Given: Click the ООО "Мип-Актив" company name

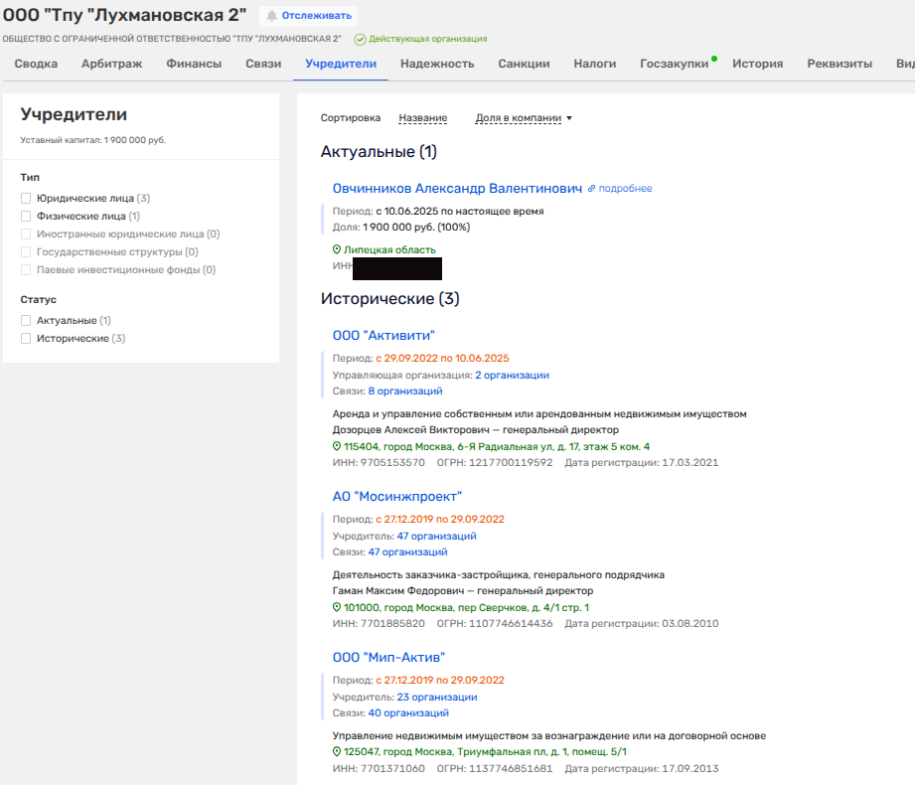Looking at the screenshot, I should 388,657.
